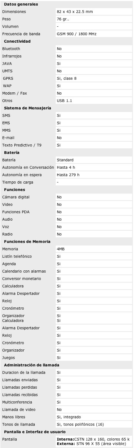Viewport: 134px width, 448px height.
Task: Click the Pantalla Interna CSTN value
Action: click(94, 439)
